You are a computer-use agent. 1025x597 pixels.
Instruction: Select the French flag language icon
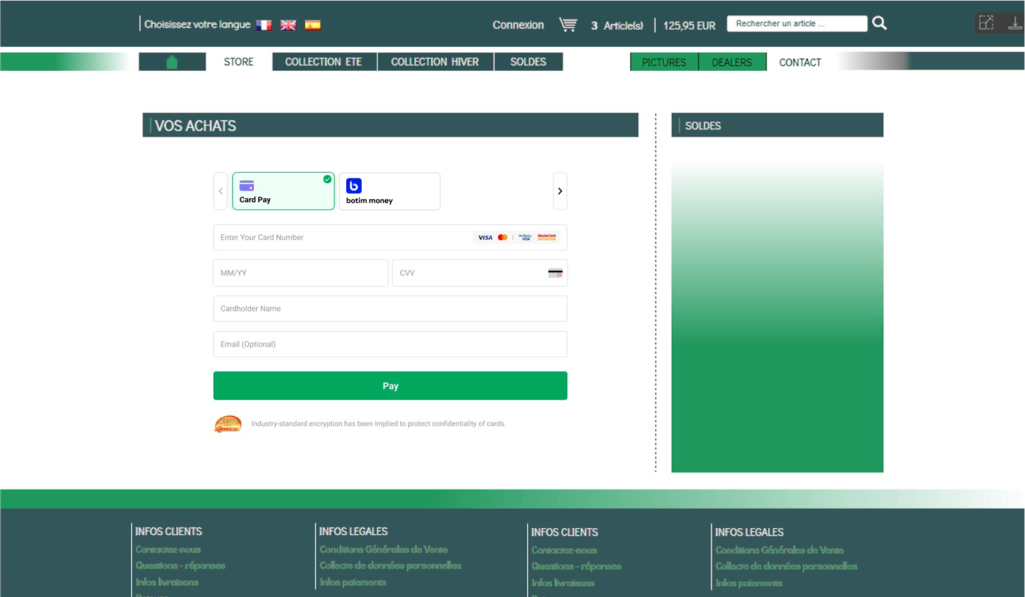(x=264, y=25)
